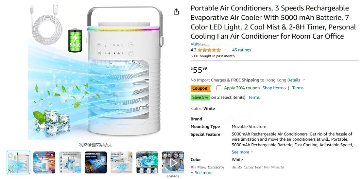Click the main product image to enlarge
This screenshot has width=362, height=179.
(x=96, y=72)
